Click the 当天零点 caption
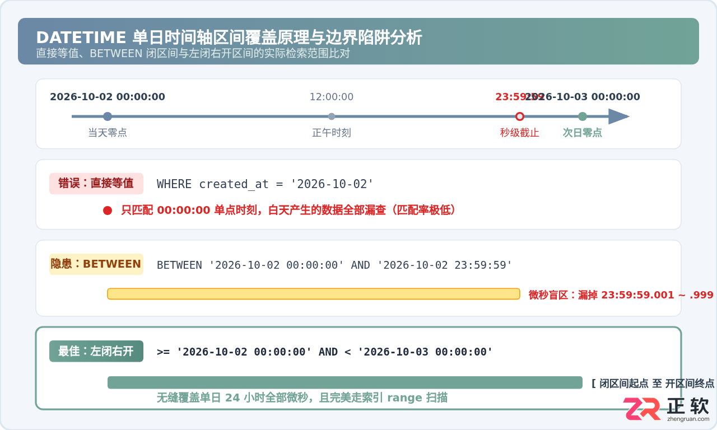The image size is (717, 430). (108, 133)
